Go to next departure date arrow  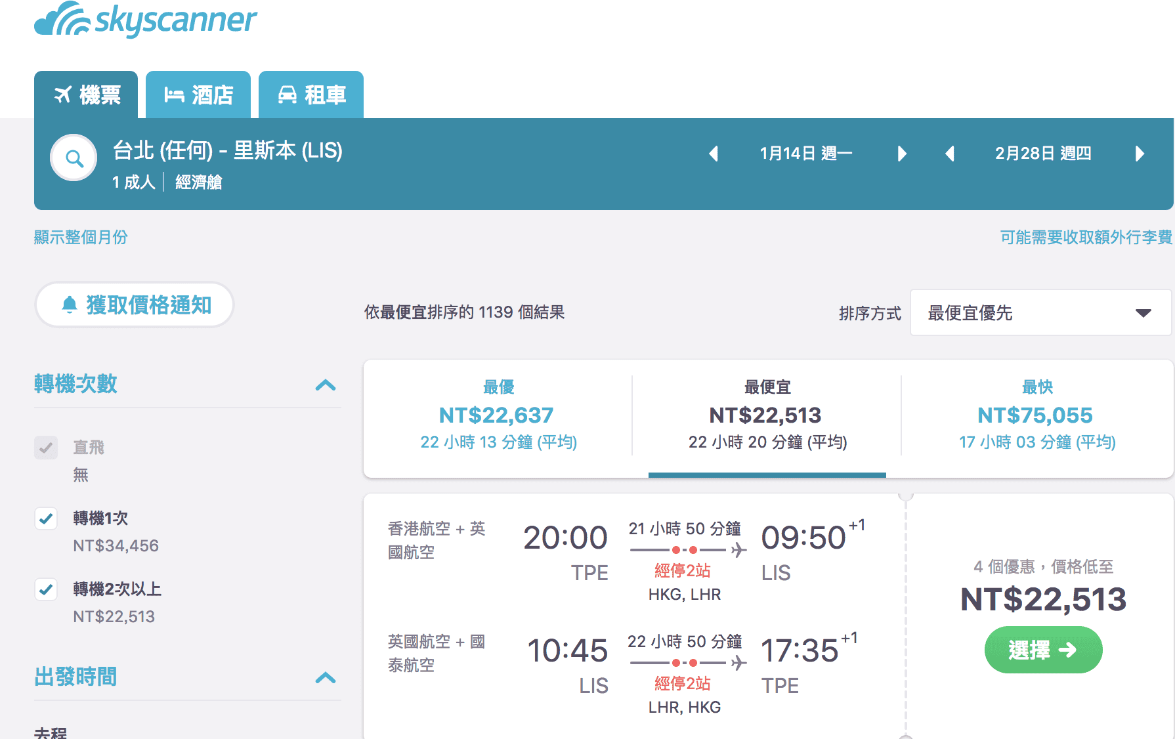[x=902, y=154]
